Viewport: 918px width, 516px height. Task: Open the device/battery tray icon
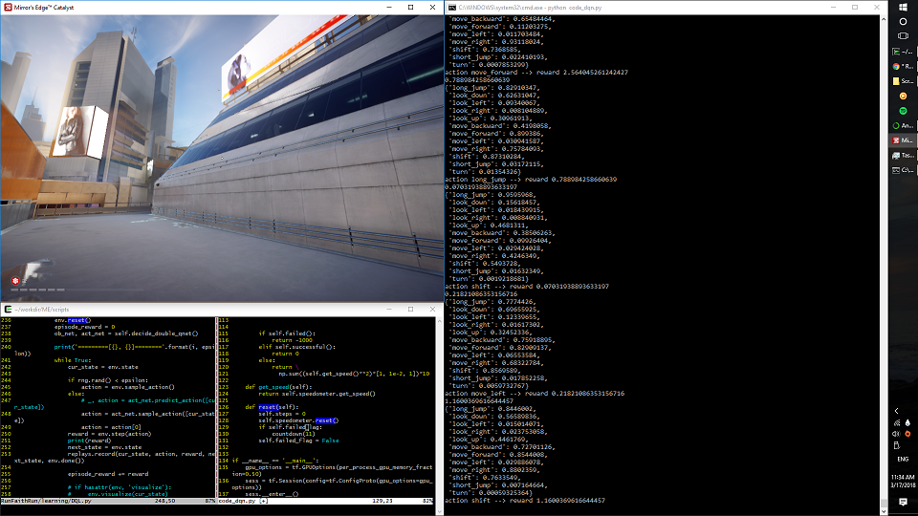896,445
